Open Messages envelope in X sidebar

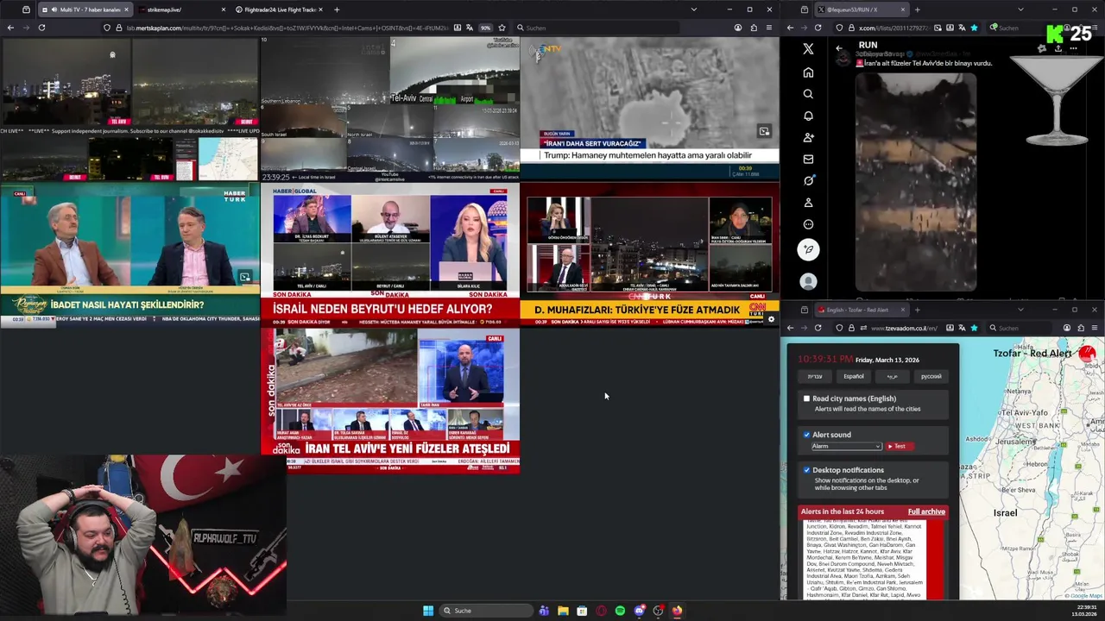(808, 159)
